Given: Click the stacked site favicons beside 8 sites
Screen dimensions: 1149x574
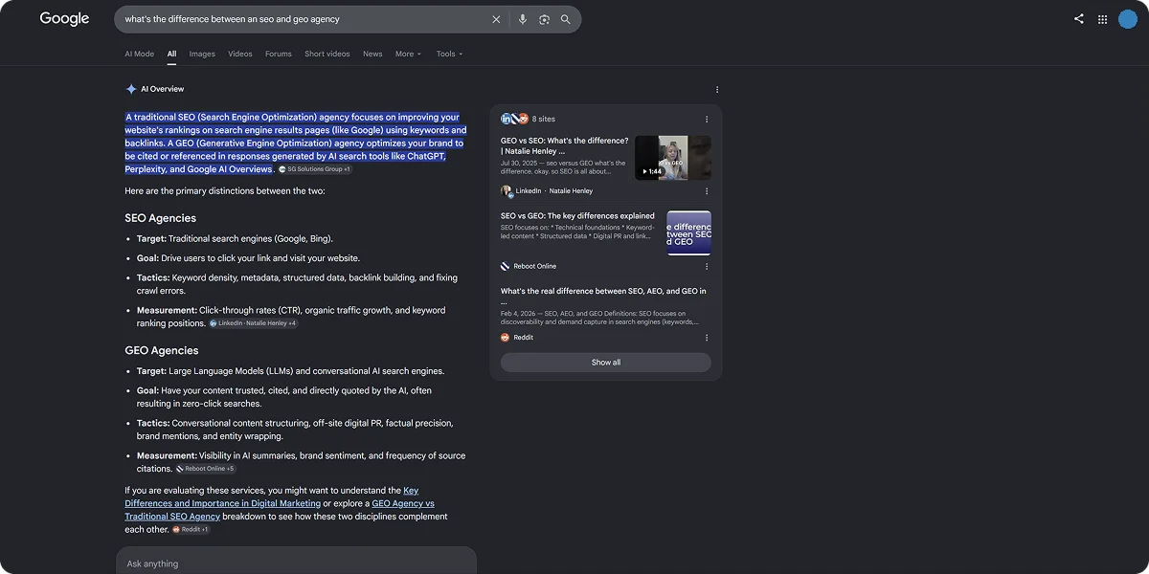Looking at the screenshot, I should (x=515, y=119).
